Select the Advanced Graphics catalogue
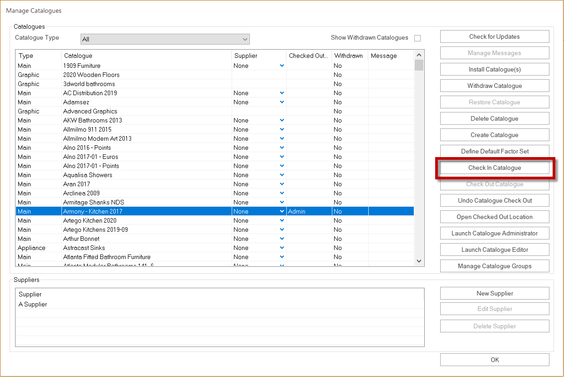 point(215,111)
